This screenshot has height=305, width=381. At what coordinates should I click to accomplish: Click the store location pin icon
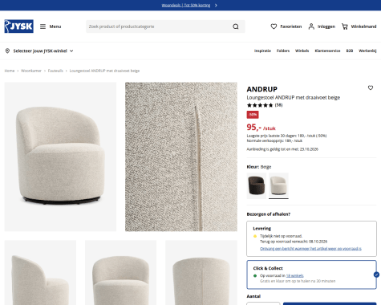pyautogui.click(x=7, y=51)
